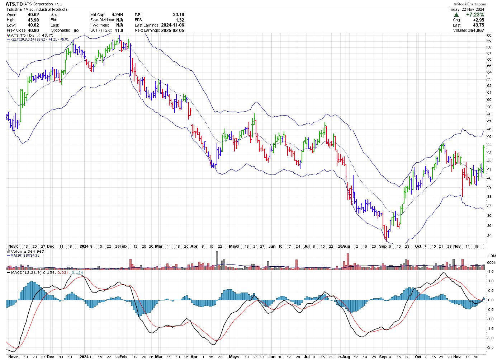Click the -2.5 label on the MACD axis
The width and height of the screenshot is (502, 360).
coord(490,347)
